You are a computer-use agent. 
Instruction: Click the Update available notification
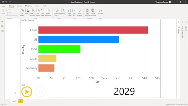coord(176,105)
